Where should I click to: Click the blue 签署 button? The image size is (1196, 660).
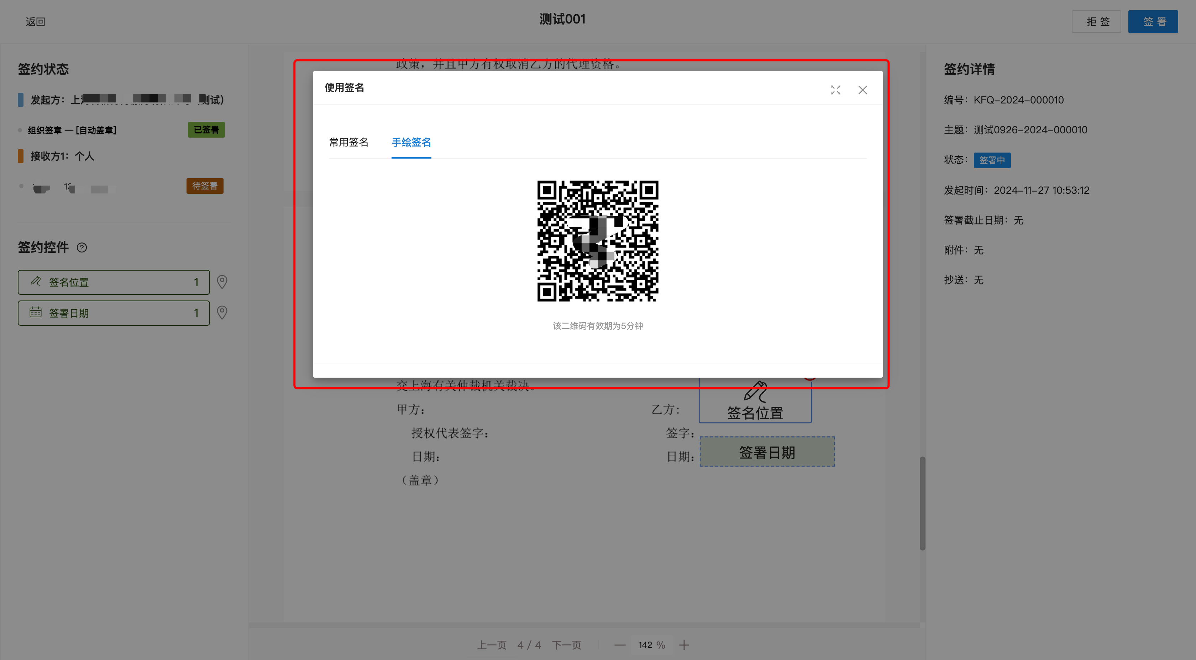coord(1153,22)
